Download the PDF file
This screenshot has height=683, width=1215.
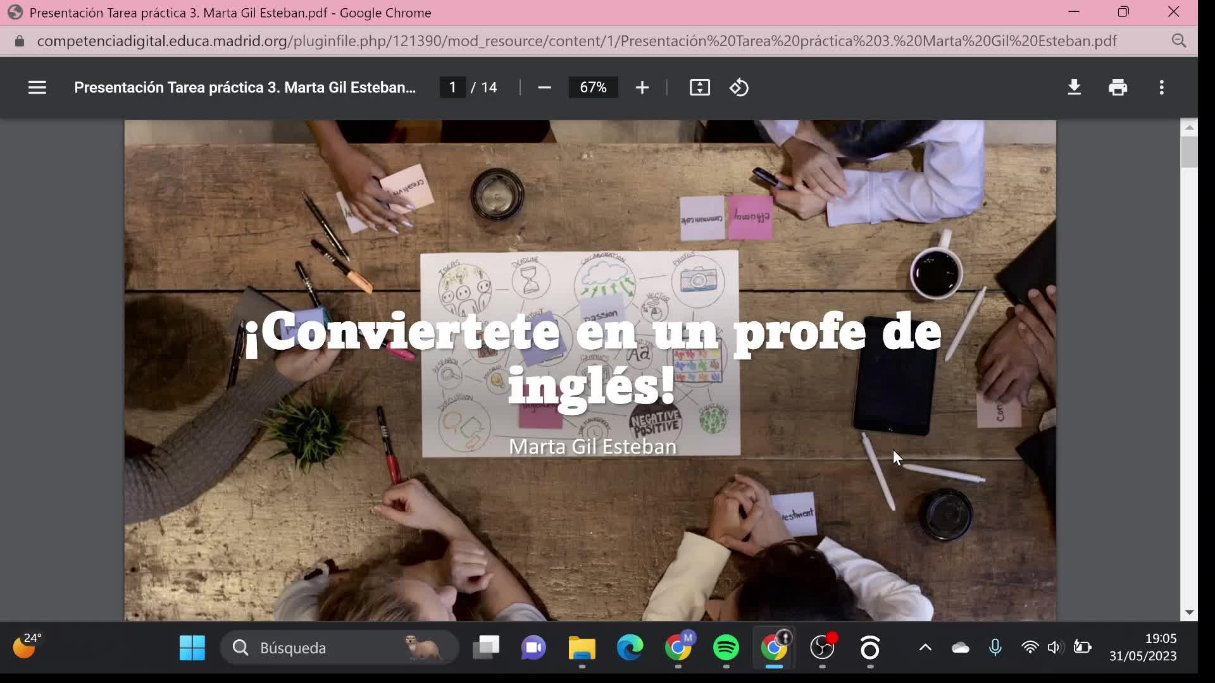(1074, 87)
